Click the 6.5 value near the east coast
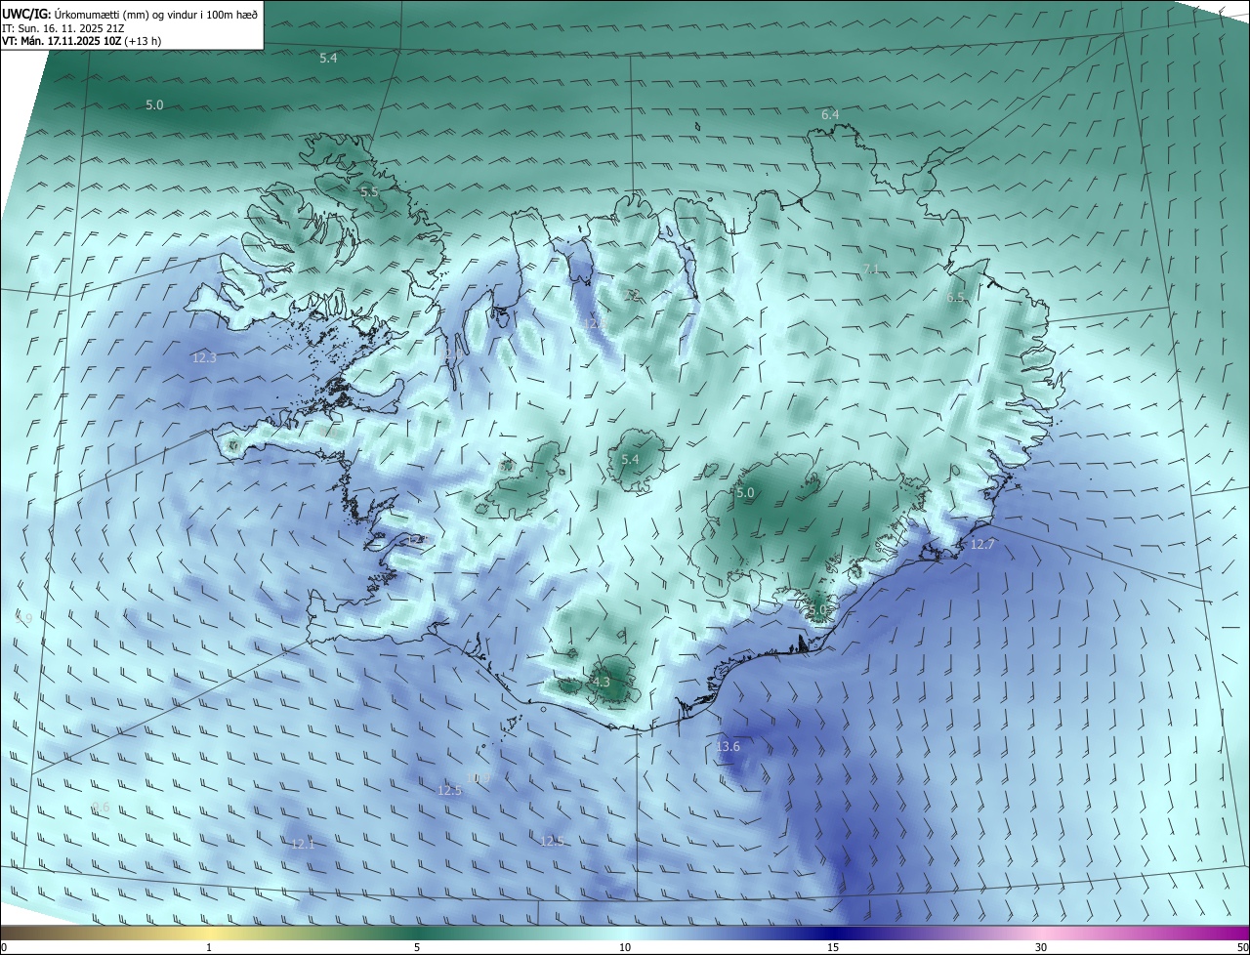 click(x=955, y=298)
